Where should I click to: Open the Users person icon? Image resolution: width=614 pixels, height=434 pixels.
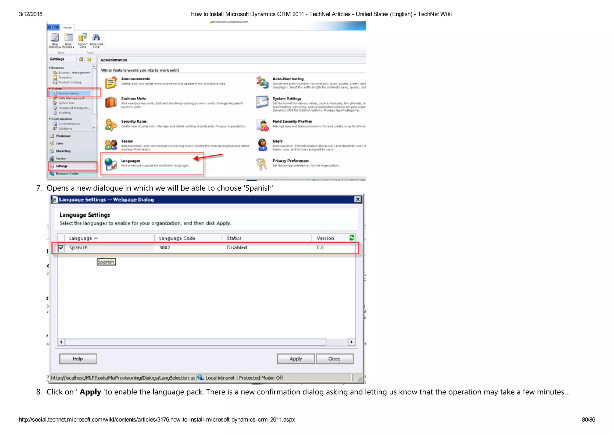click(x=263, y=144)
